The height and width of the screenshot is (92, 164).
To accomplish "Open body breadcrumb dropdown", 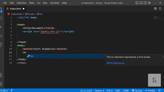I will [31, 14].
